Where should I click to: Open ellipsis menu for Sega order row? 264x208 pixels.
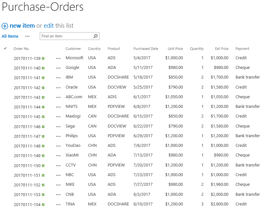(x=58, y=127)
